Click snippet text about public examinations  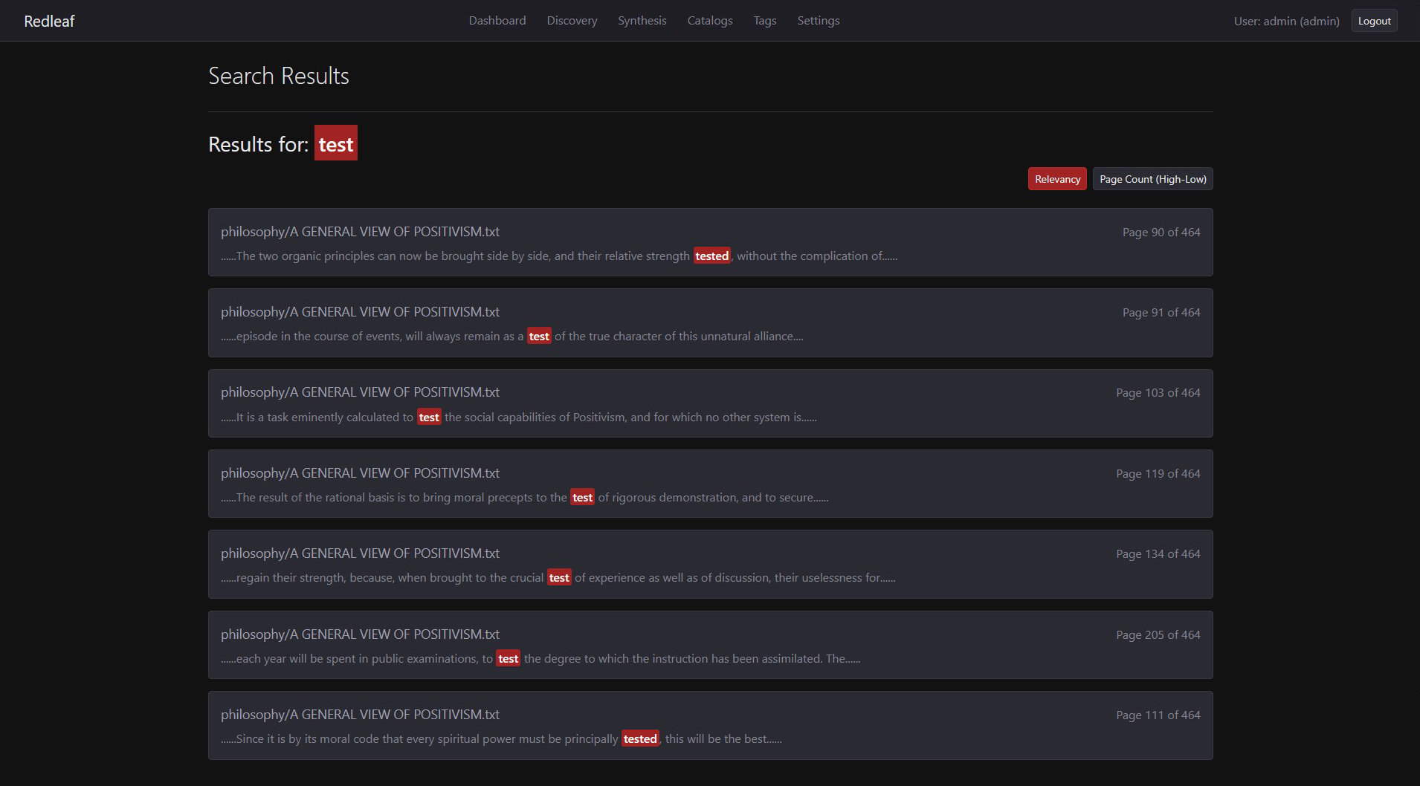click(x=357, y=659)
